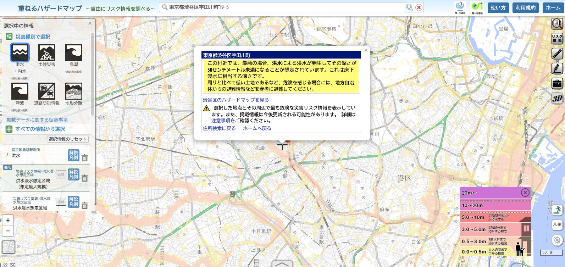Click the 渋谷区のハザードマップを見る link

click(236, 100)
